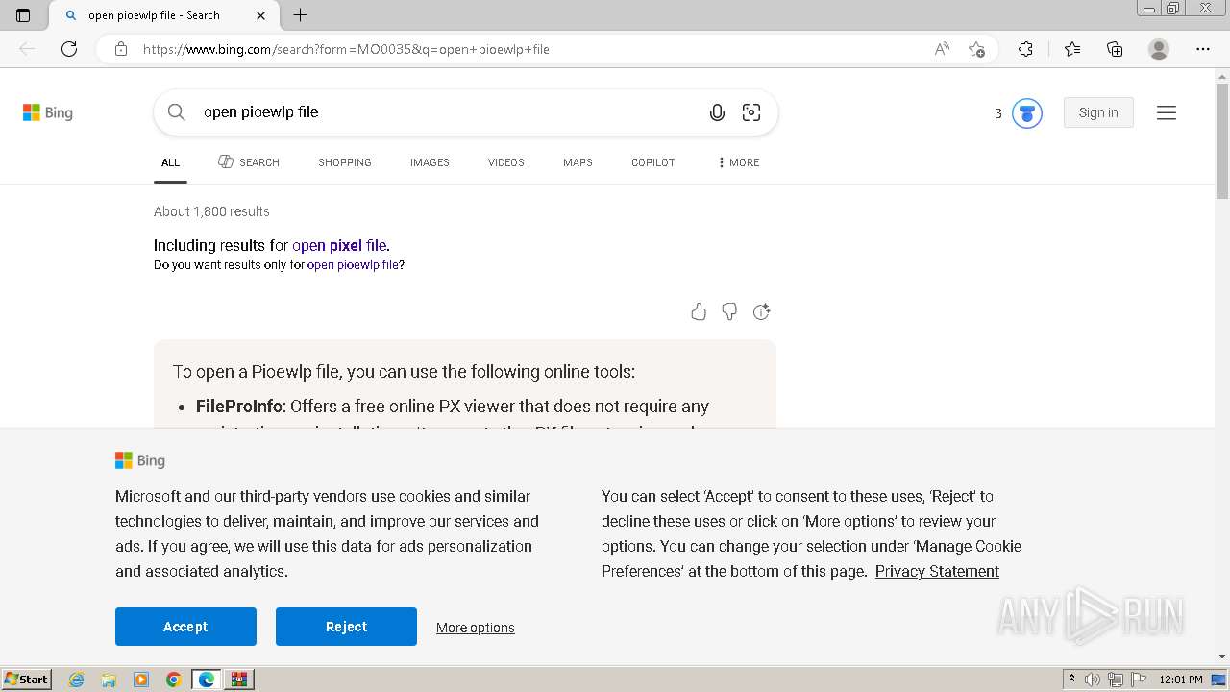Click the search magnifier icon
Image resolution: width=1230 pixels, height=692 pixels.
[x=177, y=112]
